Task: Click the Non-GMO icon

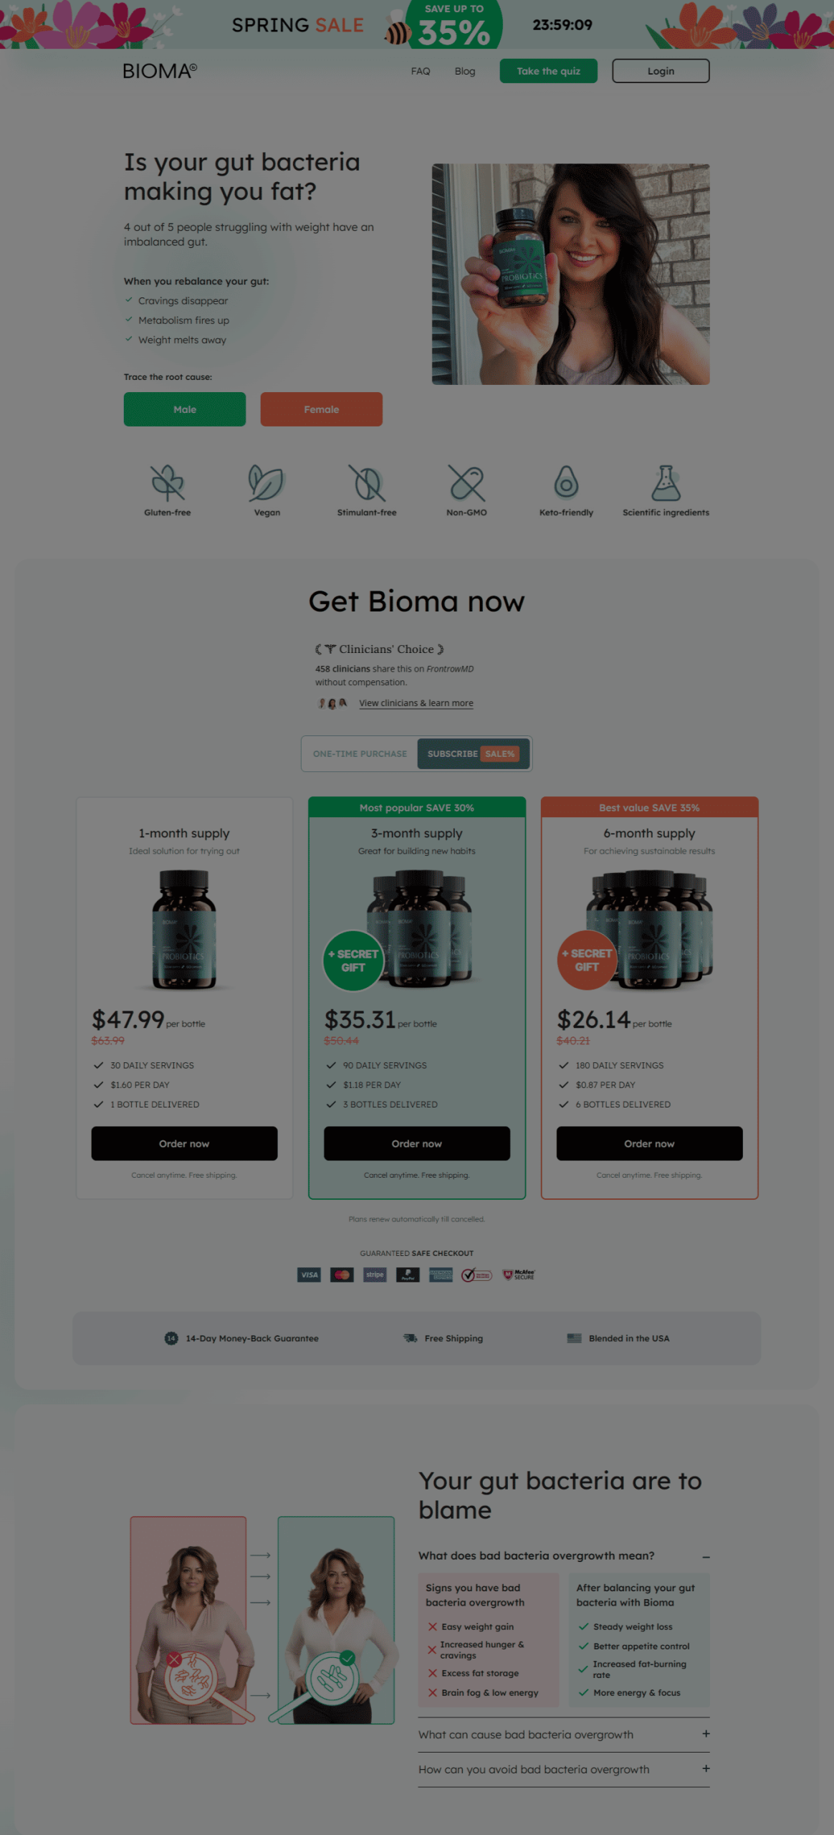Action: tap(466, 482)
